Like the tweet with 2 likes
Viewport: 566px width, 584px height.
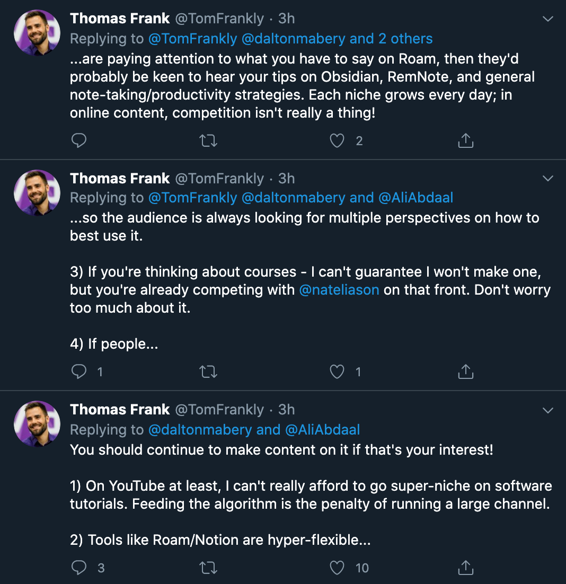click(337, 140)
